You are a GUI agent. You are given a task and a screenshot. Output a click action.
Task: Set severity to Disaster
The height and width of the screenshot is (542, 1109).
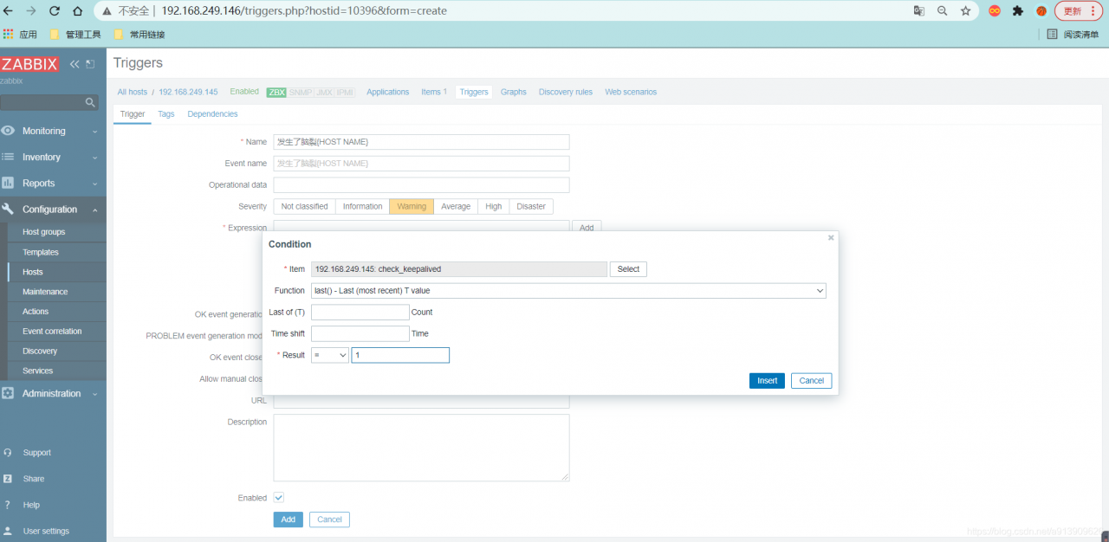click(531, 206)
